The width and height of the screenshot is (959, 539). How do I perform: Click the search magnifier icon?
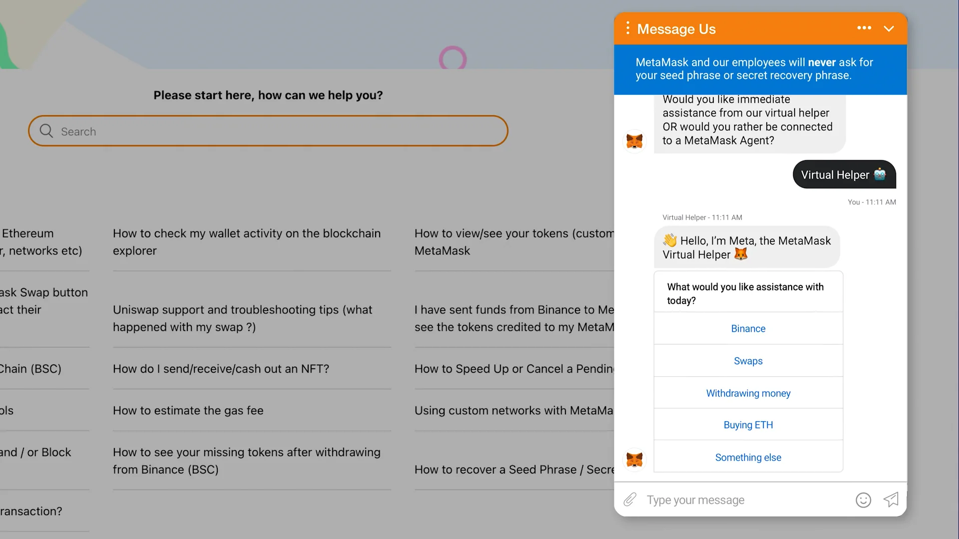click(46, 131)
